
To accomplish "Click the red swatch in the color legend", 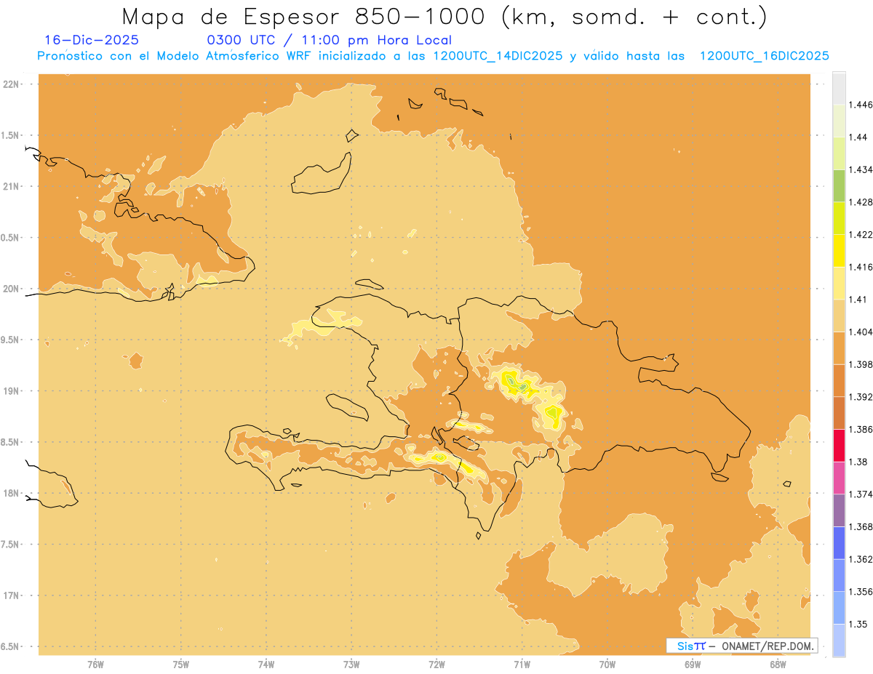I will [x=839, y=445].
